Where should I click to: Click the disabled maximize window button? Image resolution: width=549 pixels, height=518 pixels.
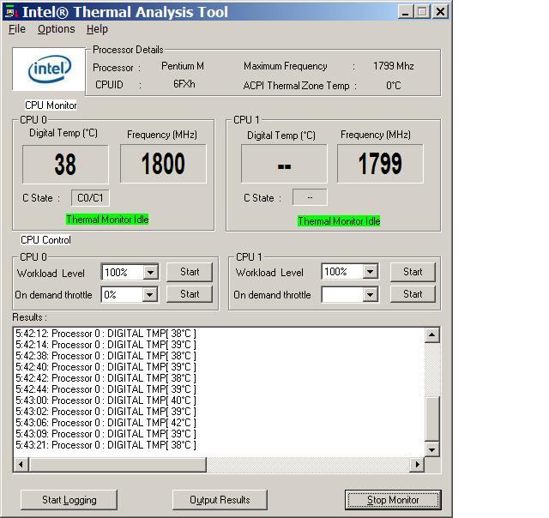tap(422, 12)
